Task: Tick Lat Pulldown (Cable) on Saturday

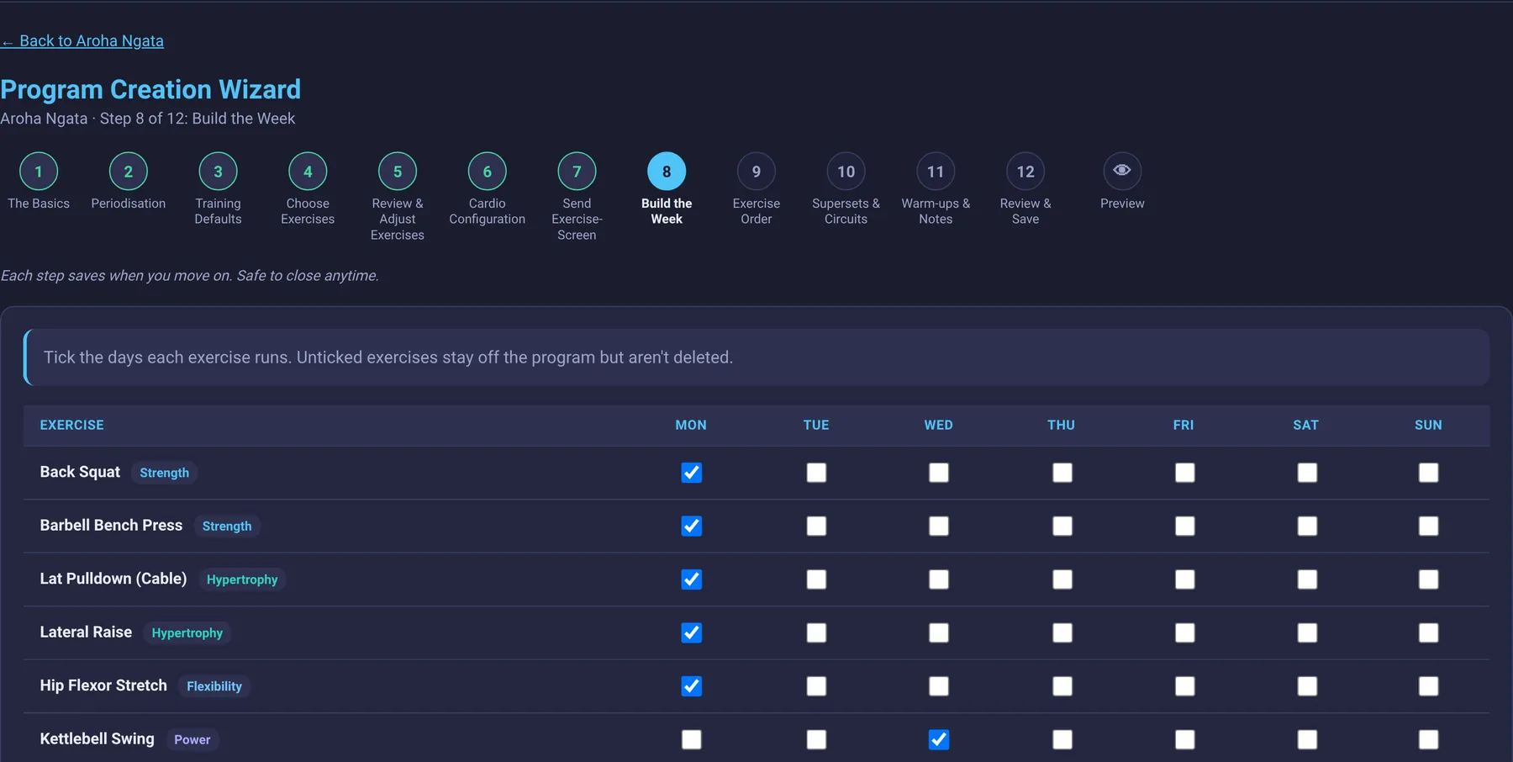Action: (1307, 579)
